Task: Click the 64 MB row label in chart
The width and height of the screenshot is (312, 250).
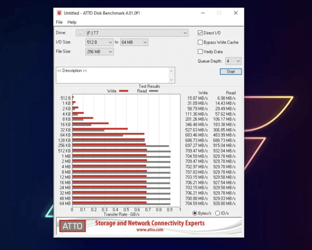Action: coord(65,204)
